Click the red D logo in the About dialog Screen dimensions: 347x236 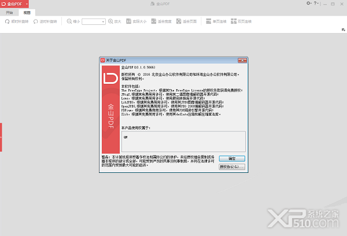pyautogui.click(x=110, y=78)
